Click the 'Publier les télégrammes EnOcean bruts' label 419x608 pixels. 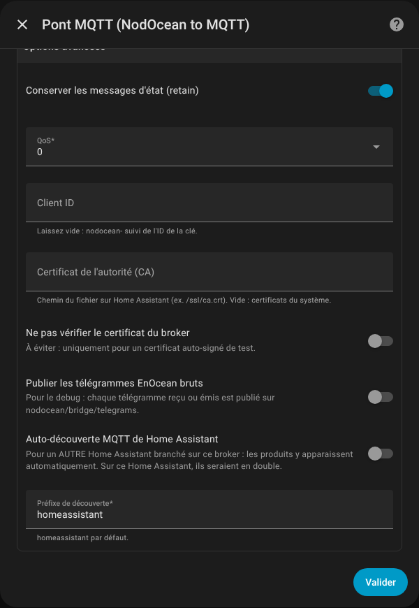pyautogui.click(x=115, y=383)
